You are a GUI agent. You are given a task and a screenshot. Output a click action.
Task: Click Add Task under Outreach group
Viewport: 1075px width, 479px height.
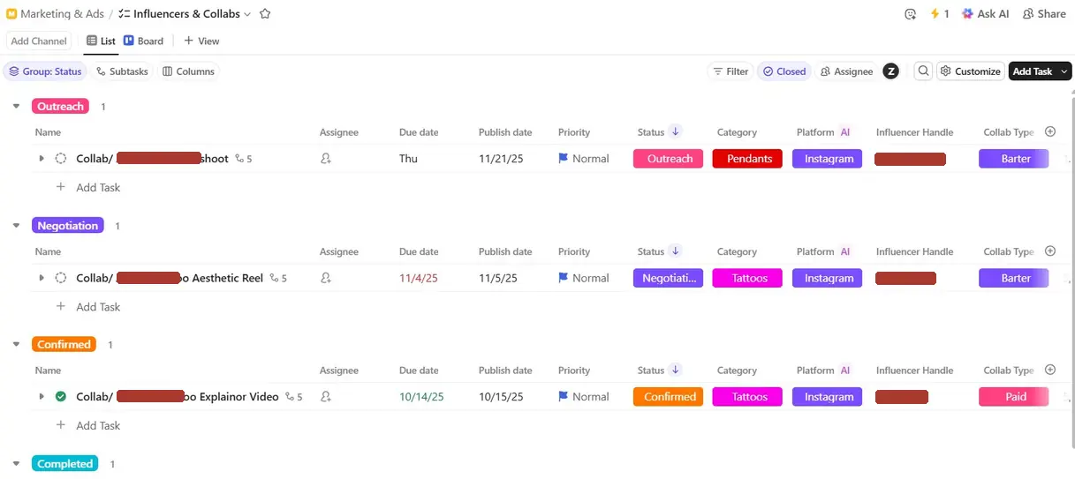point(88,187)
